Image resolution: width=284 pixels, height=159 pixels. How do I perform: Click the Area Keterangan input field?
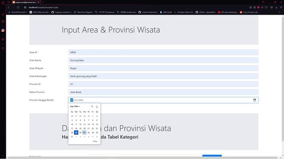tap(163, 76)
